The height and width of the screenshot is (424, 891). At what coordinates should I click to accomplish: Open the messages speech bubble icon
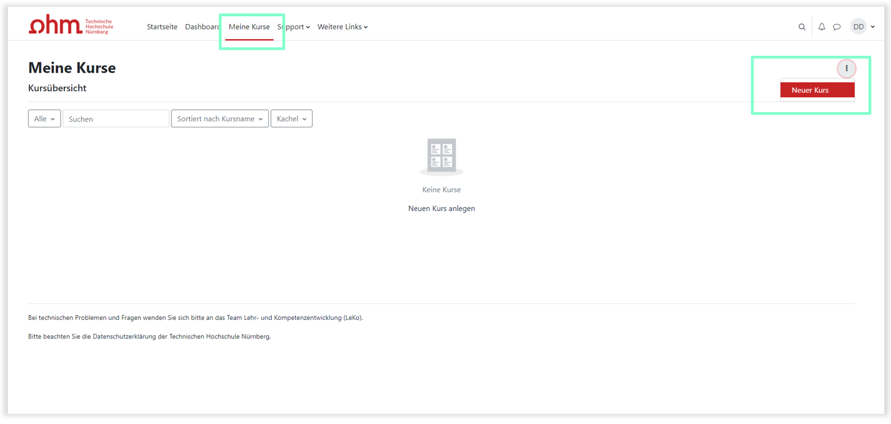tap(837, 27)
